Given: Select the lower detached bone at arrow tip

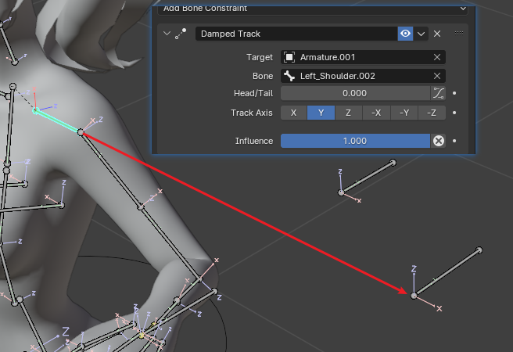Looking at the screenshot, I should 447,273.
